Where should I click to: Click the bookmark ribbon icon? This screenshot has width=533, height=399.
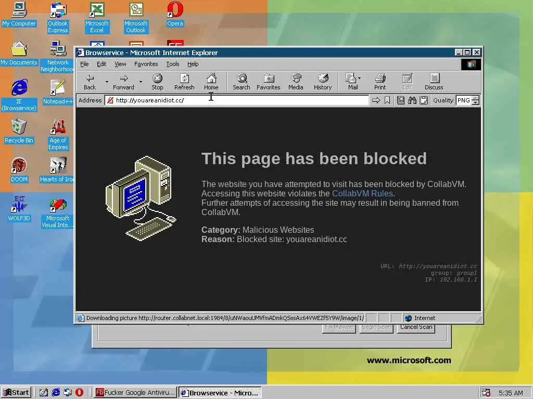click(387, 100)
